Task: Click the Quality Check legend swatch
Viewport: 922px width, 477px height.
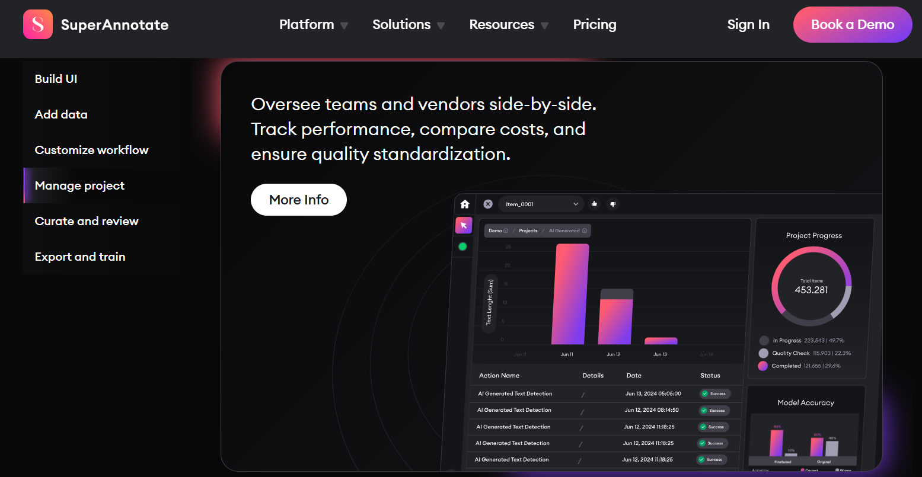Action: point(763,353)
